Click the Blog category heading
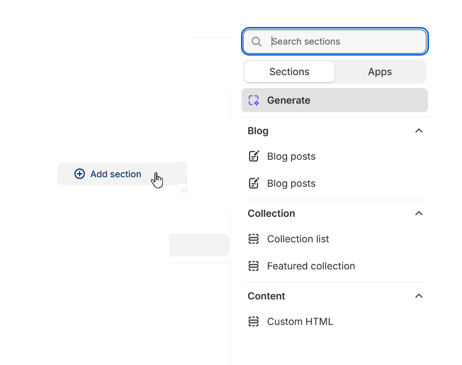 pos(258,131)
